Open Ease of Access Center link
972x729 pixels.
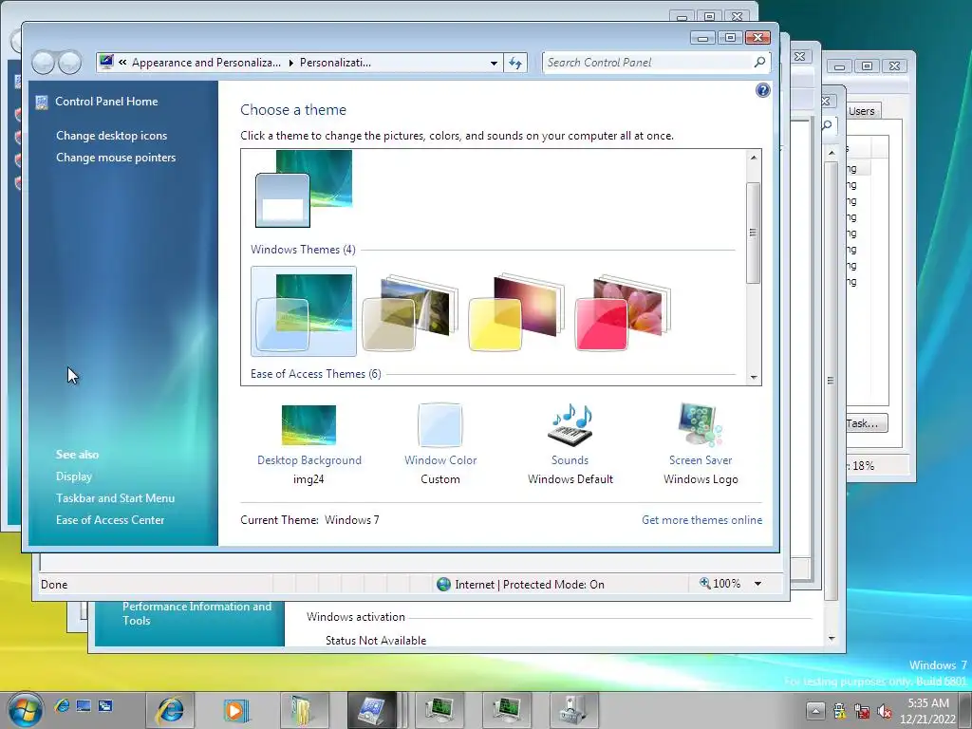coord(110,520)
